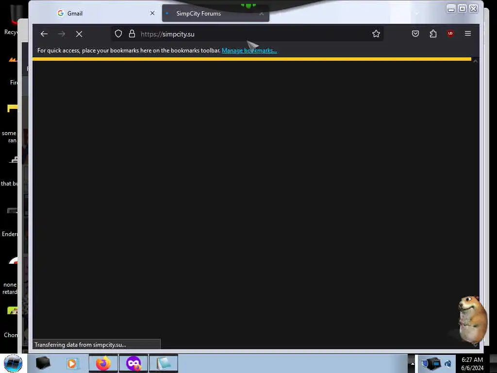Bookmark this page with the star icon

(376, 34)
